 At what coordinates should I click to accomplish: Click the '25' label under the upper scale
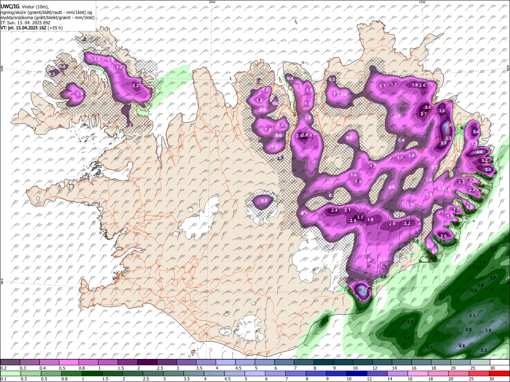coord(473,368)
